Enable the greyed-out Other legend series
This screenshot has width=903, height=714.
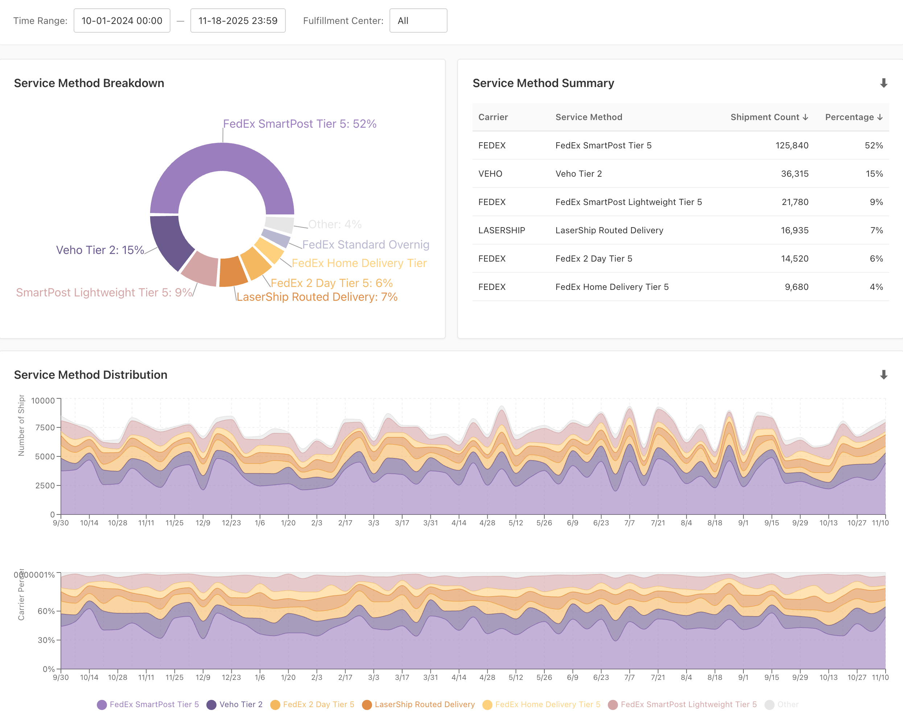tap(787, 704)
